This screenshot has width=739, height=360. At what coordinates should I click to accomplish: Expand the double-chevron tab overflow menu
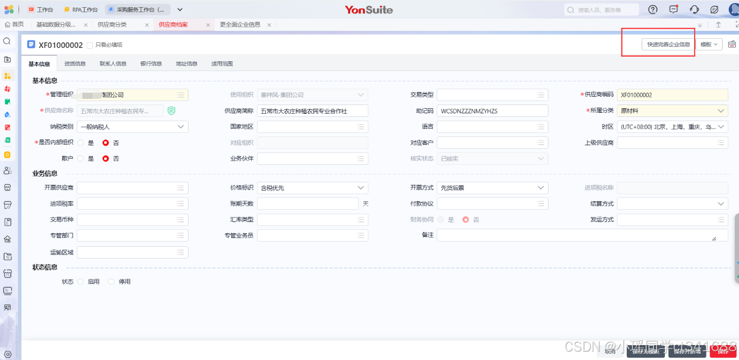point(700,25)
